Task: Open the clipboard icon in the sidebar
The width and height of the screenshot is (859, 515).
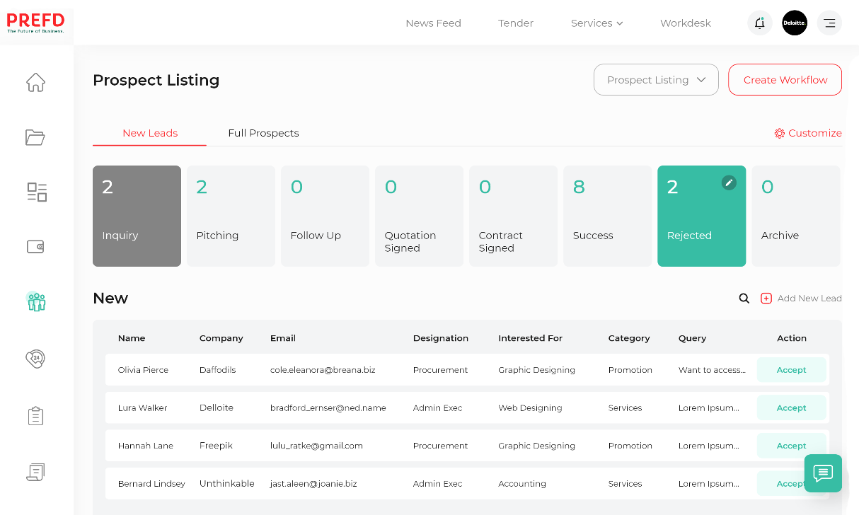Action: [35, 415]
